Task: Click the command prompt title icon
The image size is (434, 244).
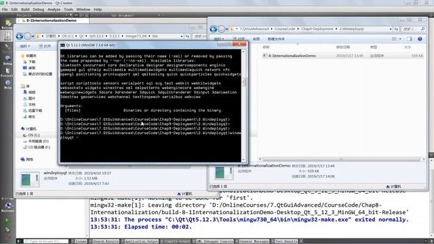Action: [x=62, y=45]
